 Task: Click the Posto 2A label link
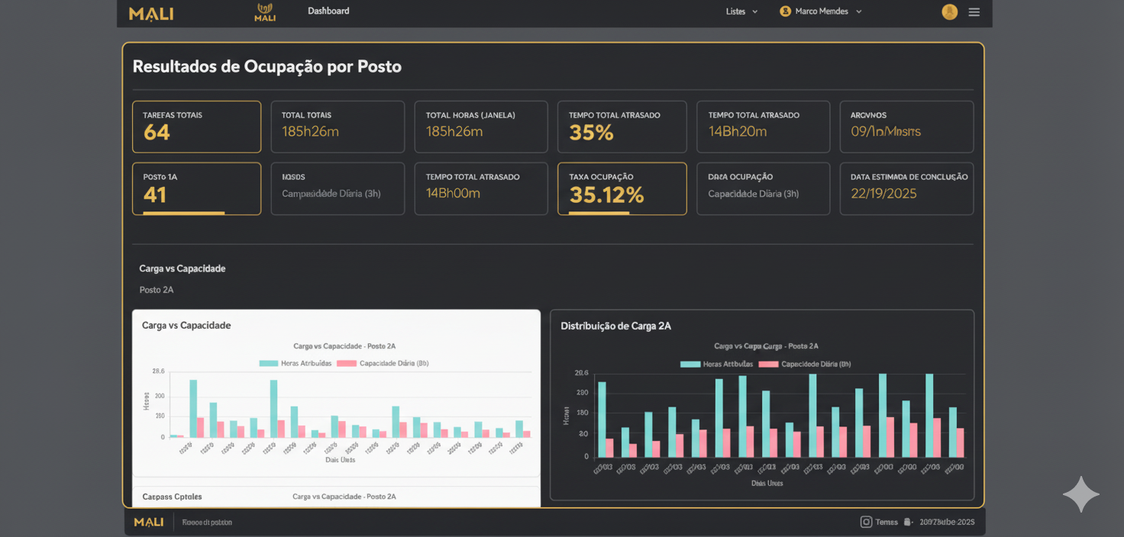(x=156, y=290)
